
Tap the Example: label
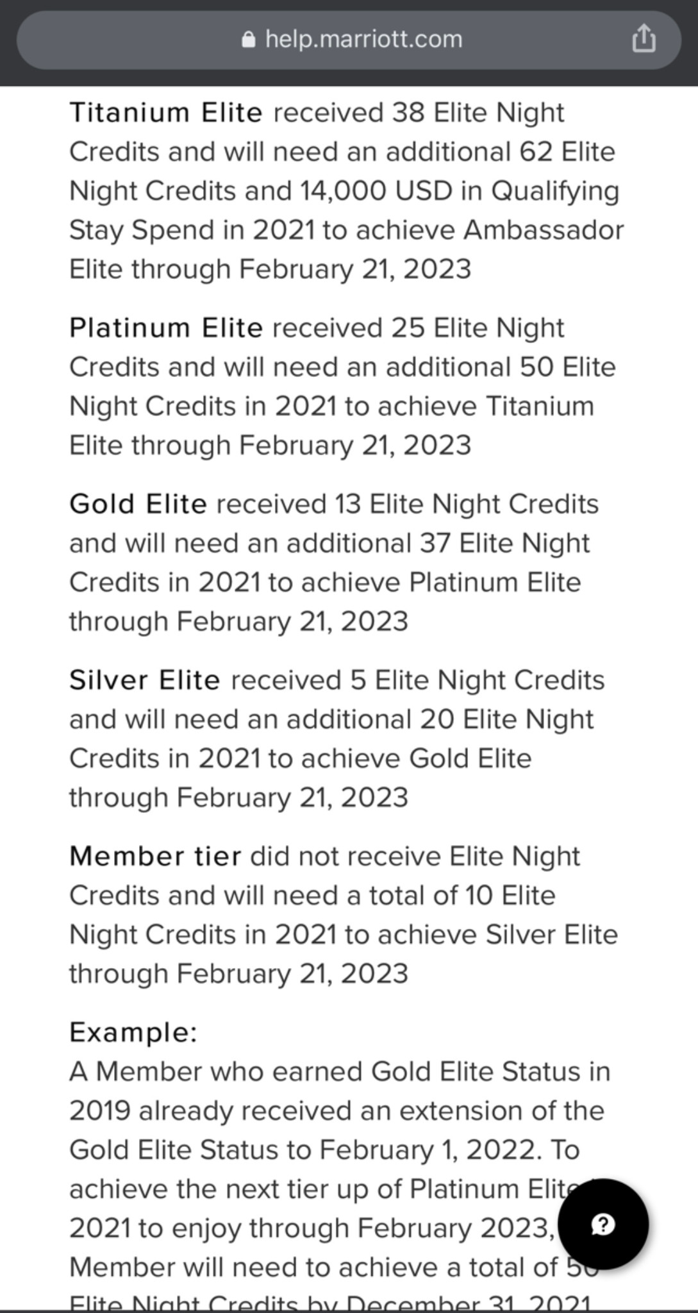(x=133, y=1032)
